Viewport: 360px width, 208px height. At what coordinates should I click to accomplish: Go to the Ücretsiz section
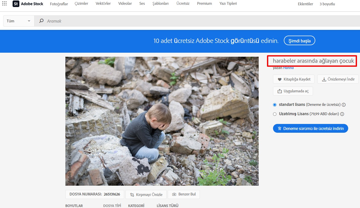[x=183, y=4]
